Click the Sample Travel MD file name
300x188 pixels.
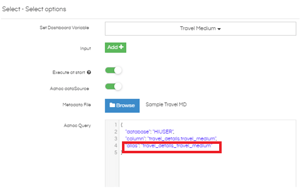(x=166, y=105)
